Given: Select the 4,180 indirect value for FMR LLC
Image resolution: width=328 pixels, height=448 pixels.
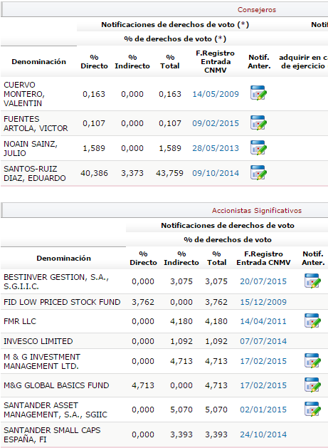Looking at the screenshot, I should [x=181, y=321].
